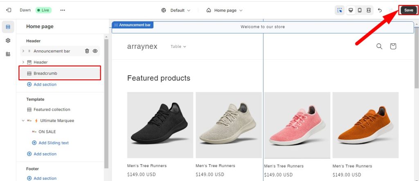Open the Default market dropdown

click(176, 10)
